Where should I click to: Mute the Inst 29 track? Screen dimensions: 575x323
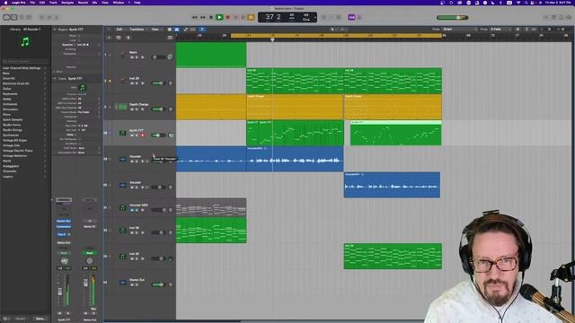(x=132, y=83)
